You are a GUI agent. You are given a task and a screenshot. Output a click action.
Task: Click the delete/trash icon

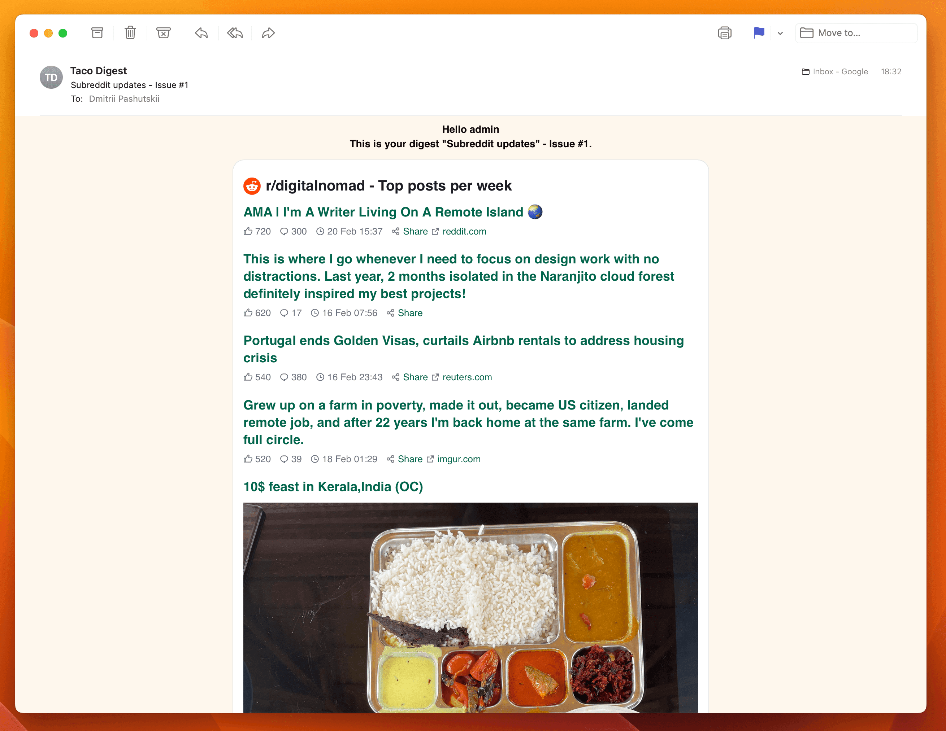click(x=131, y=32)
